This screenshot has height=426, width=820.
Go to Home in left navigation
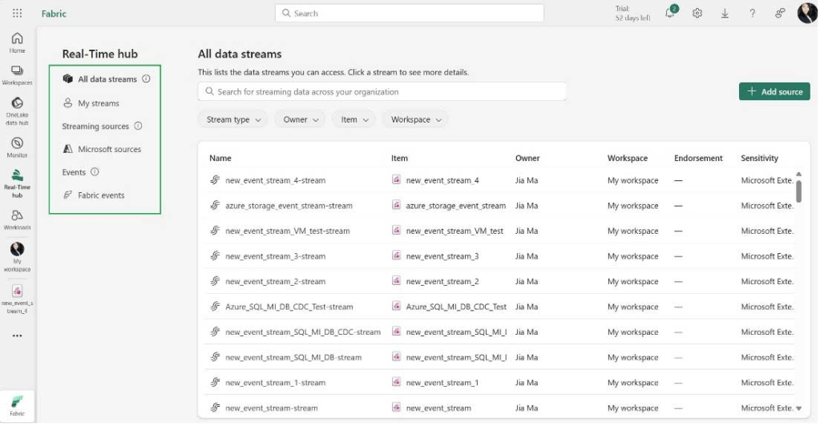(x=17, y=42)
